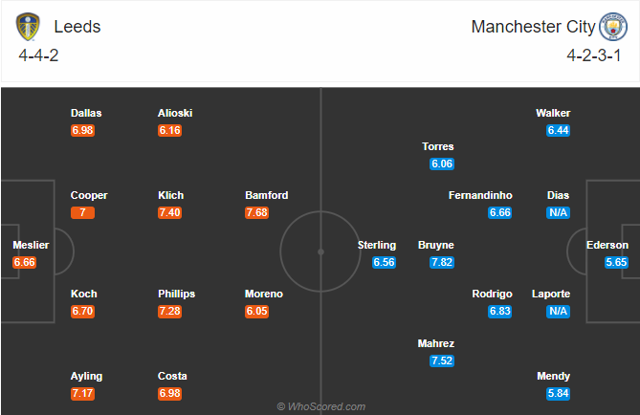This screenshot has width=640, height=415.
Task: Select Mahrez's 7.52 rating badge
Action: [x=442, y=360]
